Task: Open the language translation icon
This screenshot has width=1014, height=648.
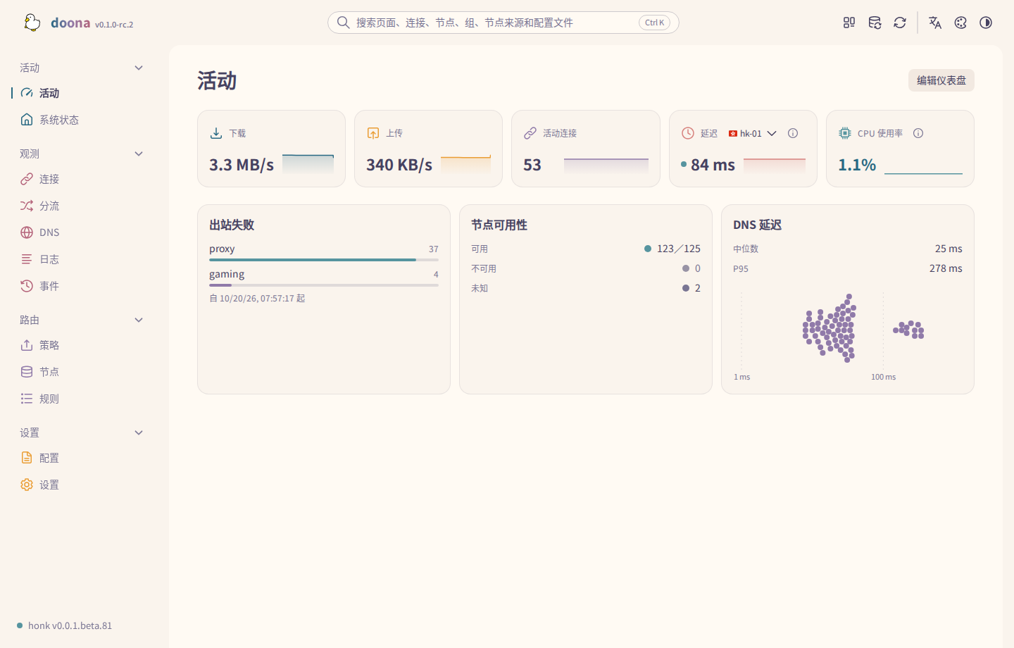Action: [x=935, y=23]
